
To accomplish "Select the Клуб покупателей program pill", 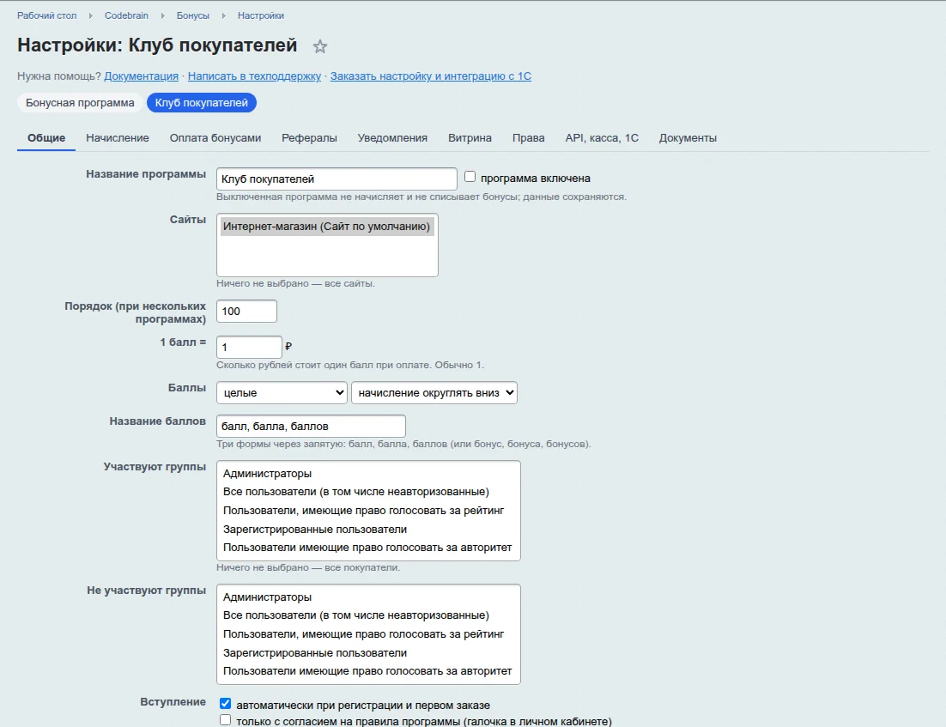I will tap(202, 102).
